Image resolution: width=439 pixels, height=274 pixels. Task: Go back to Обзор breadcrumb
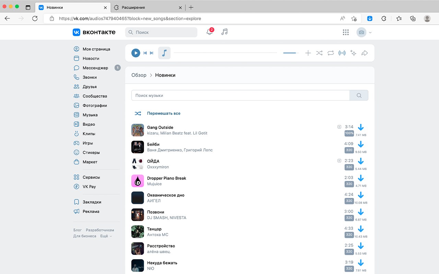coord(139,75)
